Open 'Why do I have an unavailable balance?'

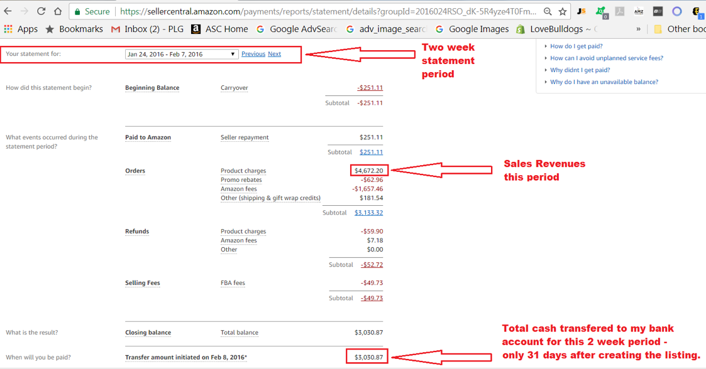[604, 82]
